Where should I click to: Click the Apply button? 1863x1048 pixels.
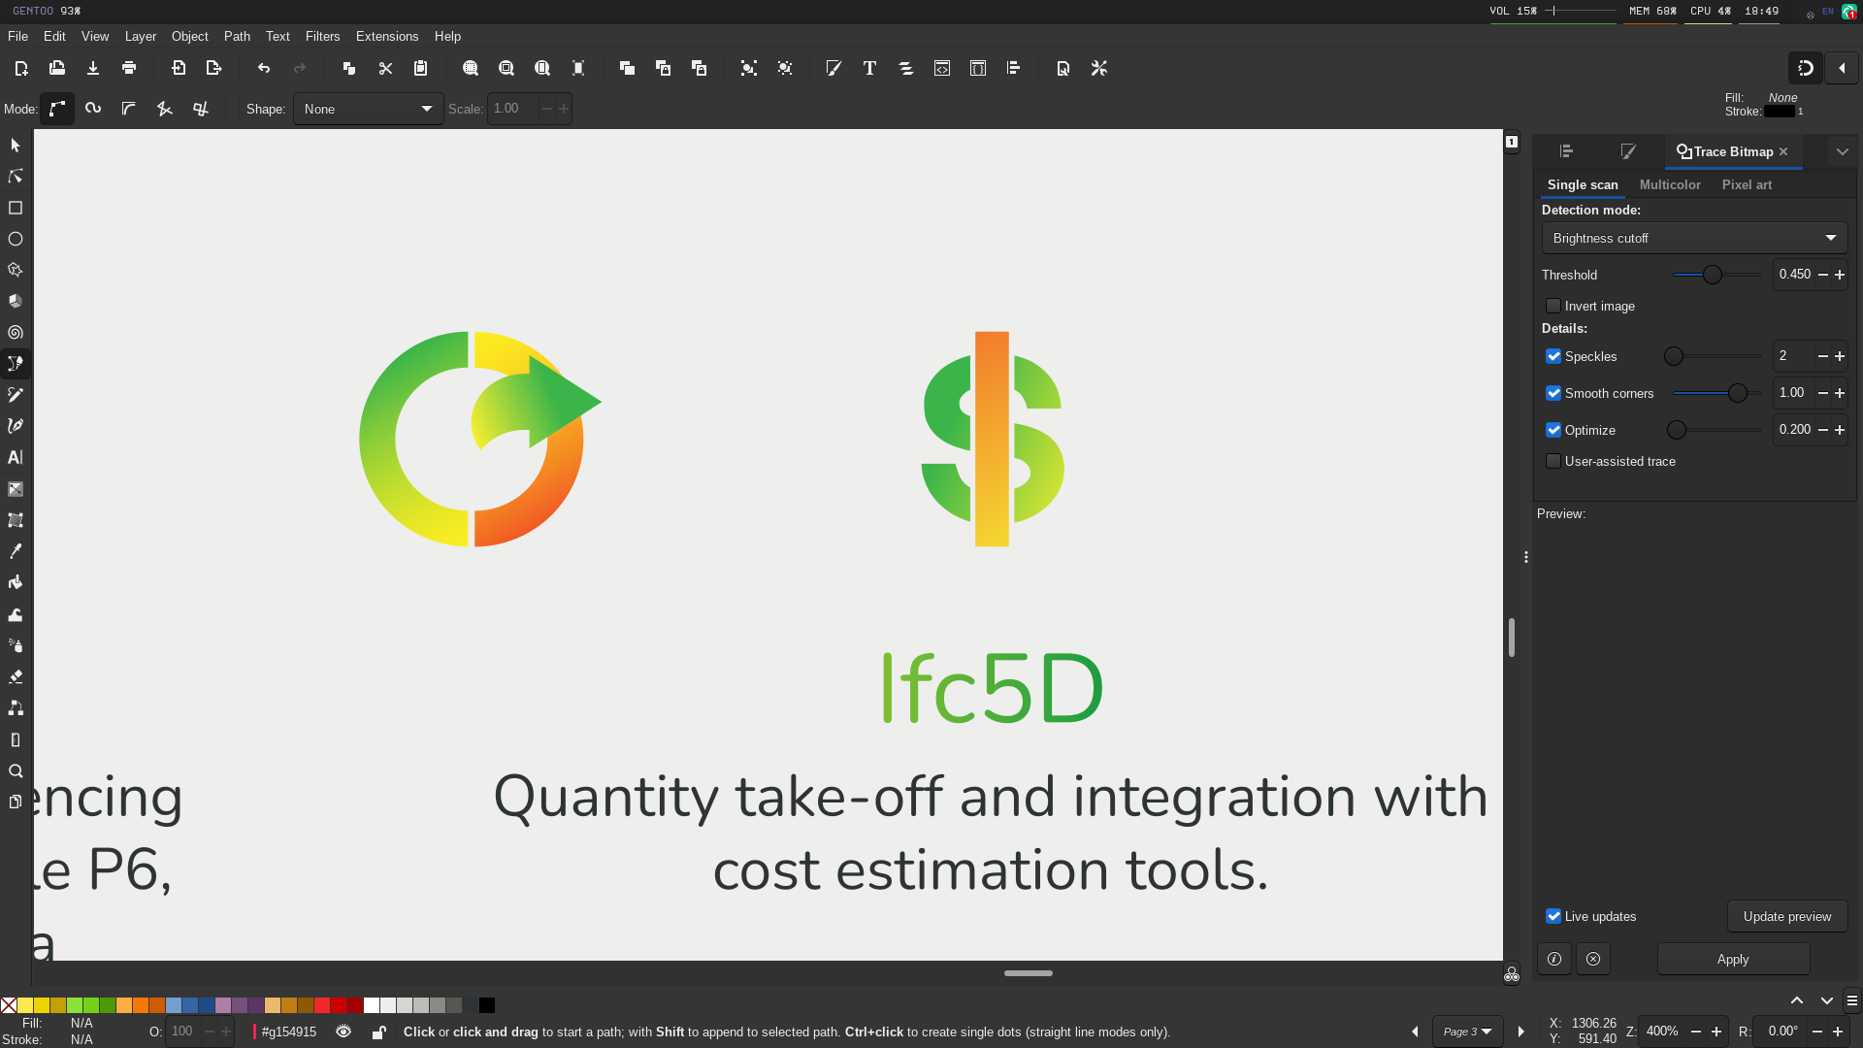pyautogui.click(x=1733, y=959)
